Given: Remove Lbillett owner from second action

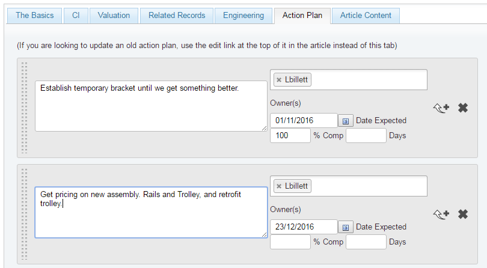Looking at the screenshot, I should coord(279,186).
